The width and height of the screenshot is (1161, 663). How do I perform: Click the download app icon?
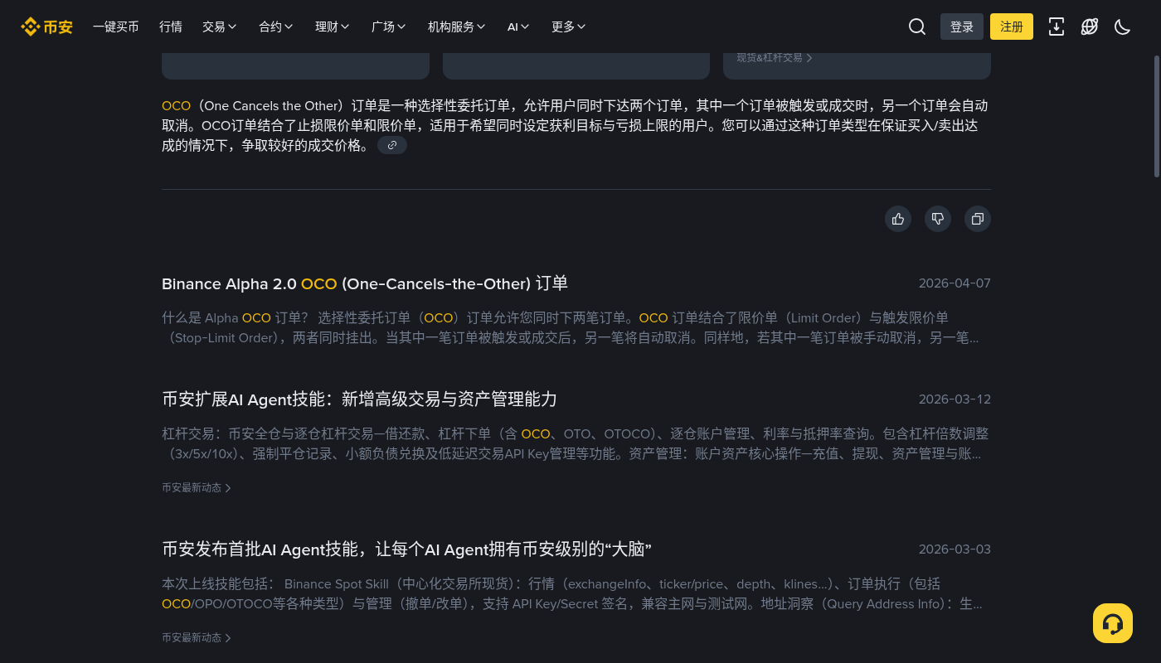pos(1057,27)
